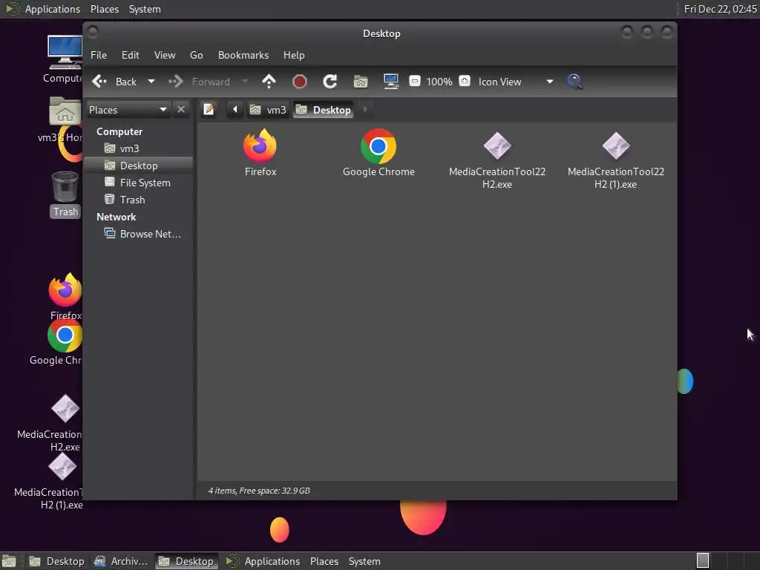Open Places menu in top panel

[104, 9]
